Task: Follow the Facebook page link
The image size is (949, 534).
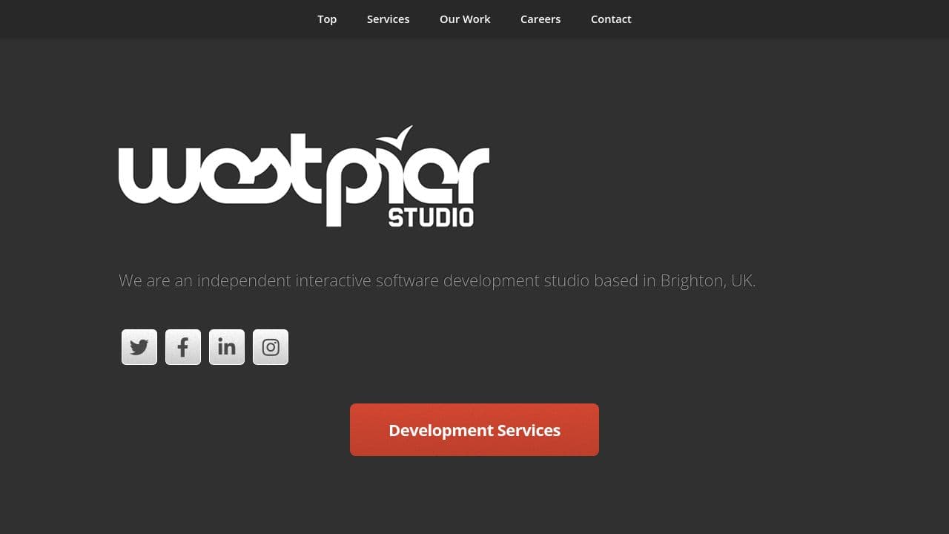Action: [x=182, y=346]
